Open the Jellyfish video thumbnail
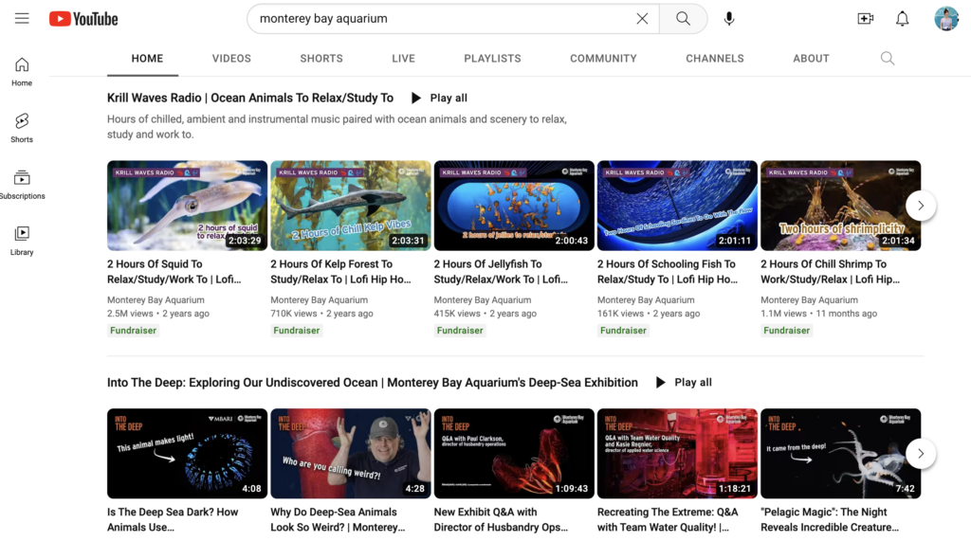Screen dimensions: 971x541 pos(514,206)
